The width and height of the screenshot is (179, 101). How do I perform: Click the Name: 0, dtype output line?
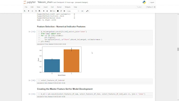click(47, 20)
